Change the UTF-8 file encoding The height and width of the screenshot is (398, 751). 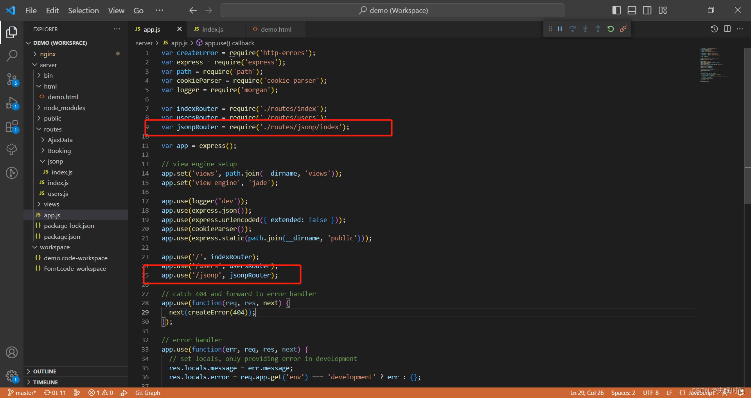pos(650,393)
